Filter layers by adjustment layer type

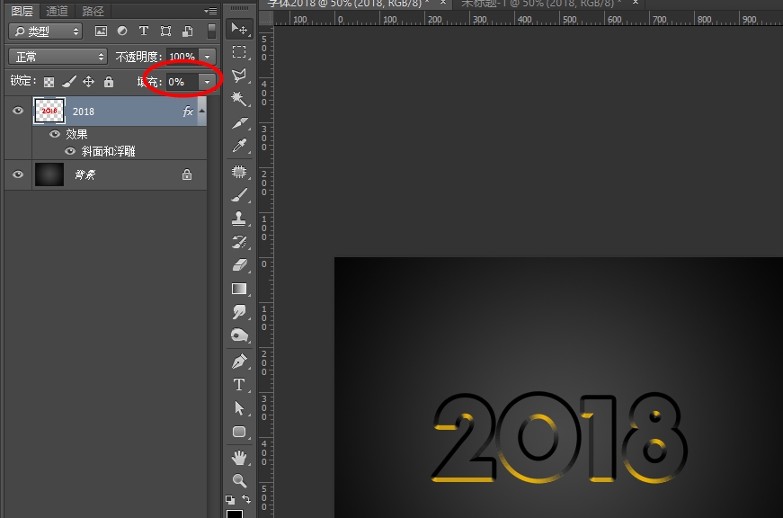[122, 31]
